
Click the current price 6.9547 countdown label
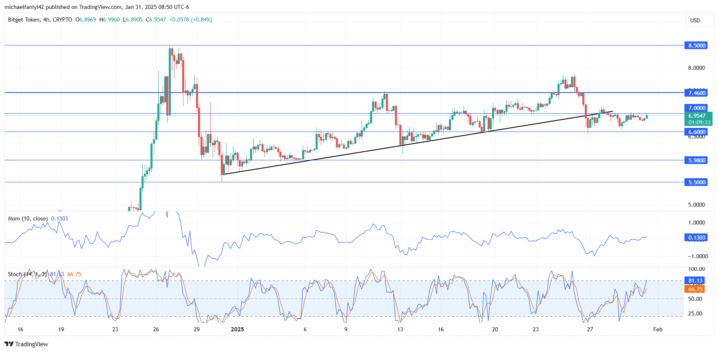coord(699,119)
